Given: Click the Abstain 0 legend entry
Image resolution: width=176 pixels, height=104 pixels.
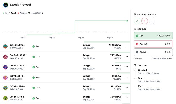Looking at the screenshot, I should [x=37, y=13].
